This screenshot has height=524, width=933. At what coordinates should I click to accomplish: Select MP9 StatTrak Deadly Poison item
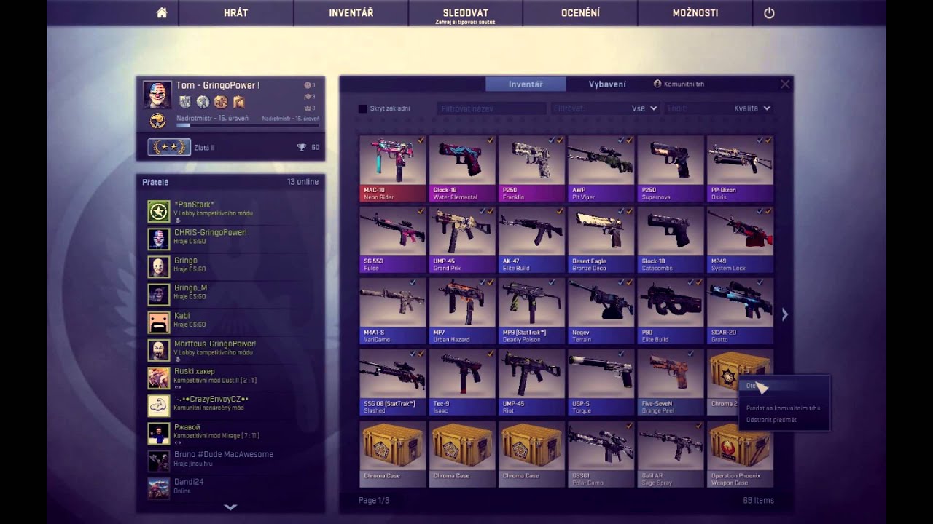[x=531, y=311]
